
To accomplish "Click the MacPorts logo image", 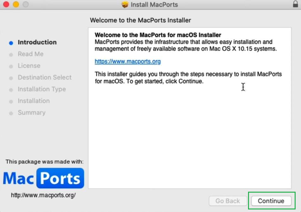I will coord(43,178).
